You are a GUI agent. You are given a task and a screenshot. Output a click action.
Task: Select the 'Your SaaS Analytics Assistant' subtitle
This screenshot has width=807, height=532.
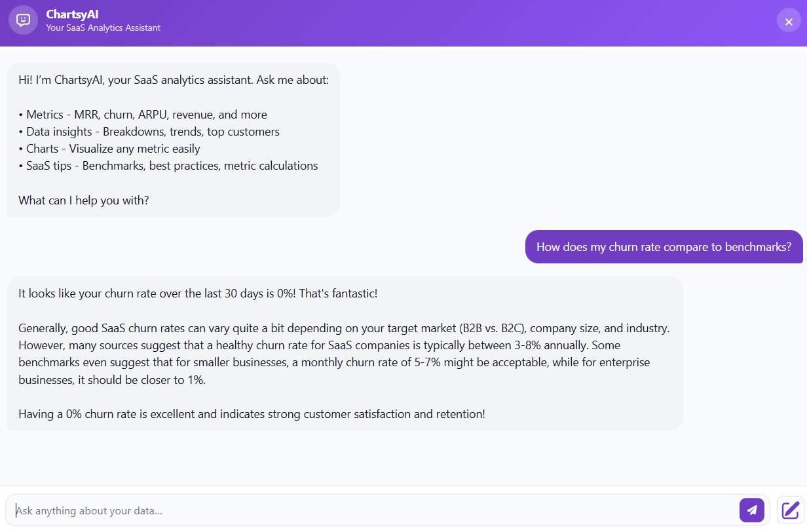[103, 28]
